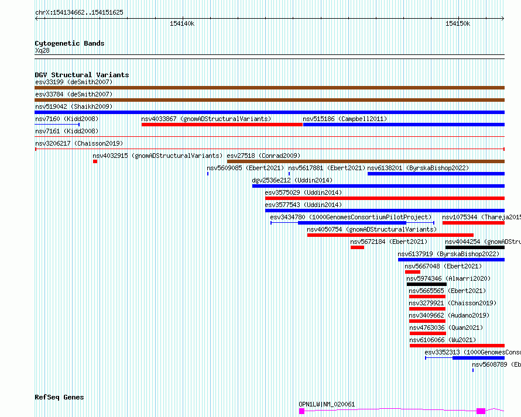Click dgv2536e212 (Uddin2014) label
Image resolution: width=521 pixels, height=417 pixels.
[x=292, y=180]
